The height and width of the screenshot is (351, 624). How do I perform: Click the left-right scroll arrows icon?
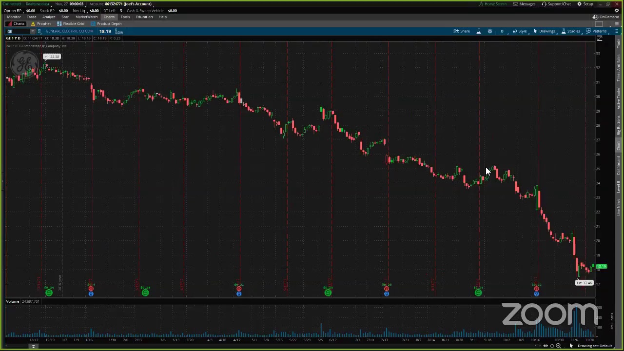[x=546, y=346]
